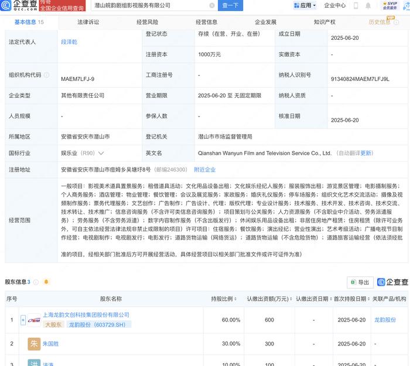Viewport: 410px width, 366px height.
Task: Switch to the 知识产权 tab
Action: 324,22
